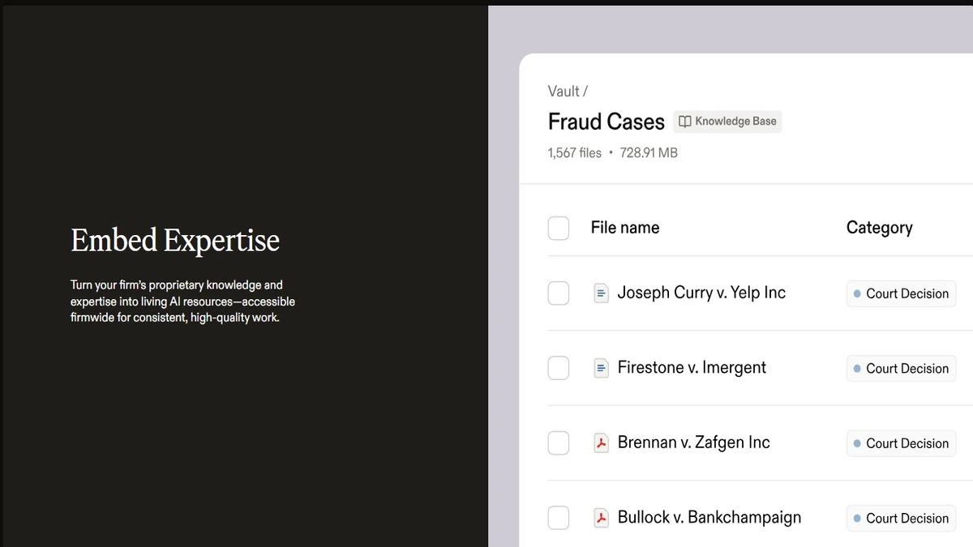The image size is (973, 547).
Task: Open the Firestone v. Imergent file
Action: (692, 368)
